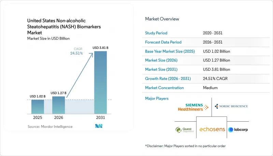Click the 2026 bar in chart
This screenshot has height=156, width=273.
pos(58,105)
